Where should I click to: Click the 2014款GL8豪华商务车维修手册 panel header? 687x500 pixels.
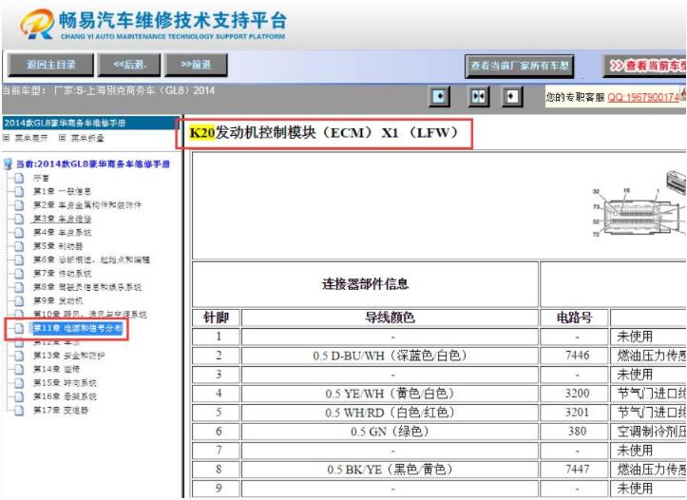pyautogui.click(x=89, y=123)
